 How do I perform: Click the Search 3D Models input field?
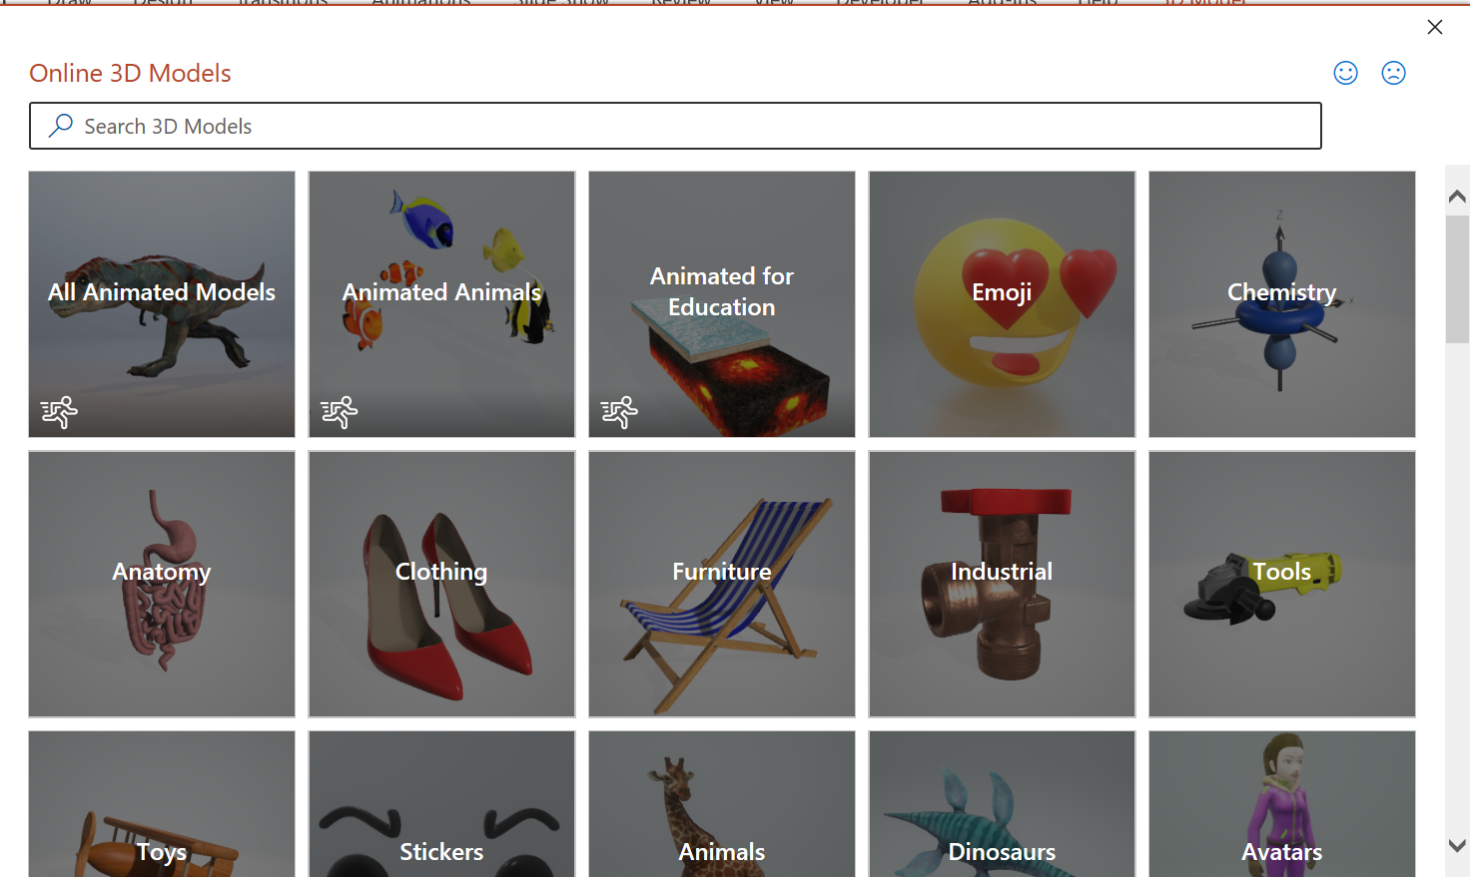point(675,126)
